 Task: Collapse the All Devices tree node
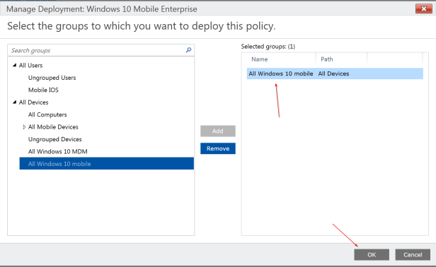tap(14, 102)
